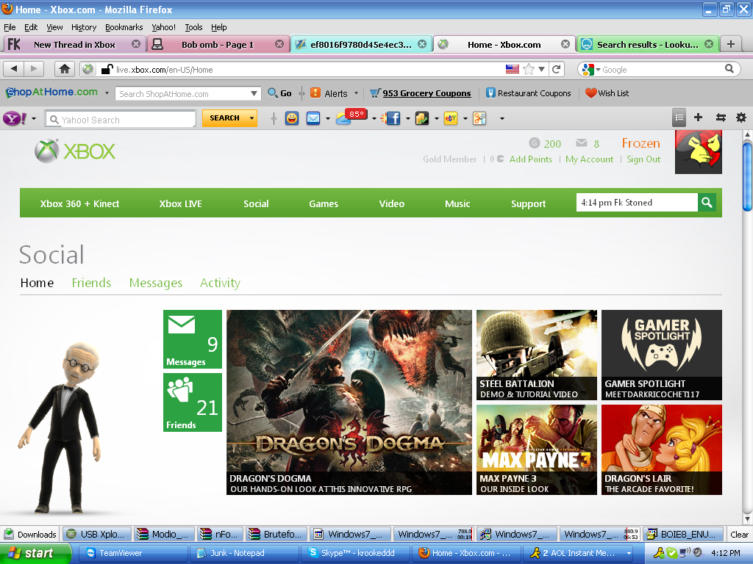Go back with browser back arrow
Image resolution: width=753 pixels, height=564 pixels.
pyautogui.click(x=13, y=69)
